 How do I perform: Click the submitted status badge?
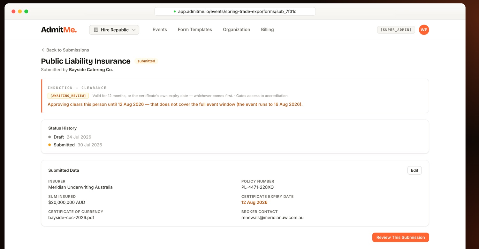pyautogui.click(x=146, y=61)
